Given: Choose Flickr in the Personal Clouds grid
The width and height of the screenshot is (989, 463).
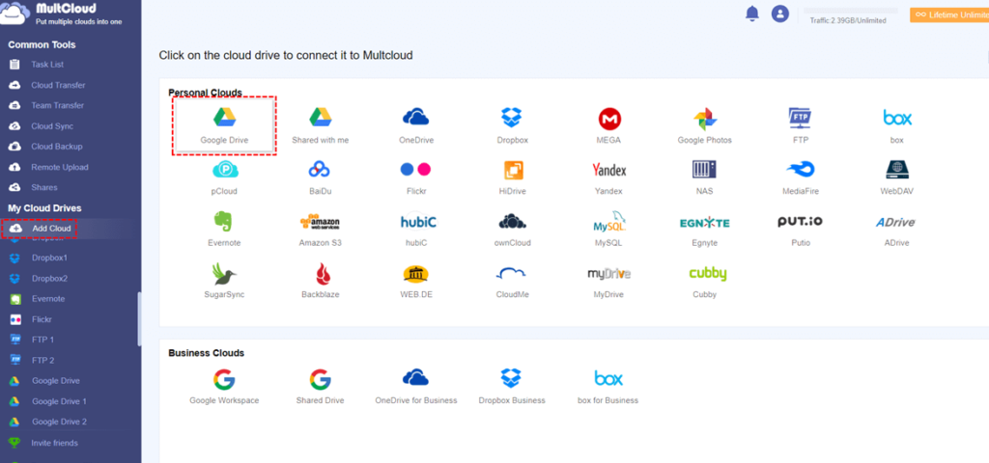Looking at the screenshot, I should (x=416, y=177).
